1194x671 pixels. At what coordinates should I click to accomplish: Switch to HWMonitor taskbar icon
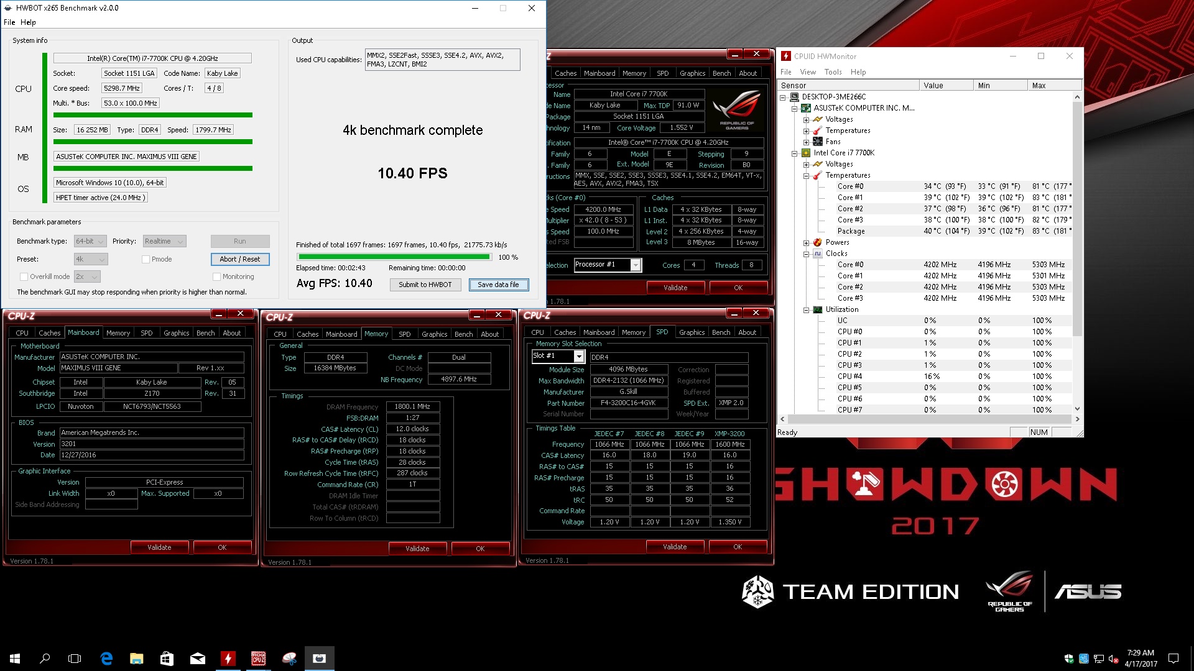tap(228, 658)
